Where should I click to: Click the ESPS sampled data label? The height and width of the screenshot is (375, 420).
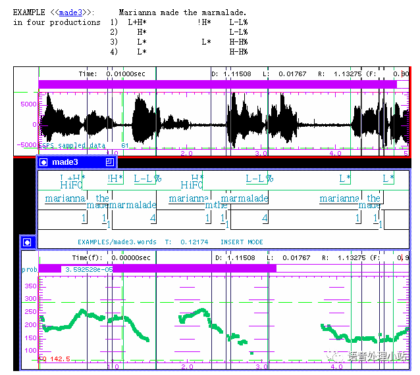(72, 145)
